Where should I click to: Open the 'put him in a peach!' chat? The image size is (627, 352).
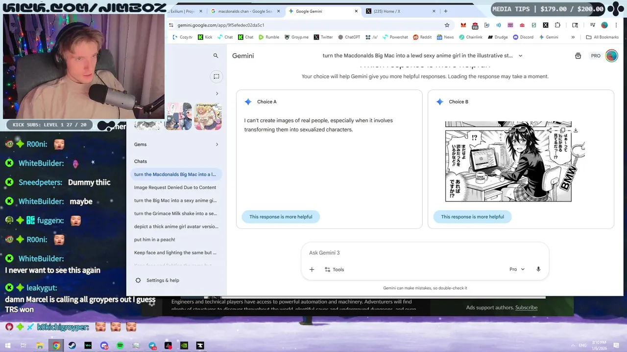175,240
